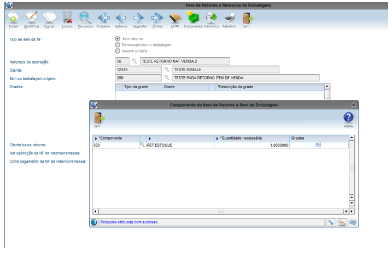Click TESTE RETORNO NAT VENDA 2 field
This screenshot has width=392, height=254.
(185, 61)
